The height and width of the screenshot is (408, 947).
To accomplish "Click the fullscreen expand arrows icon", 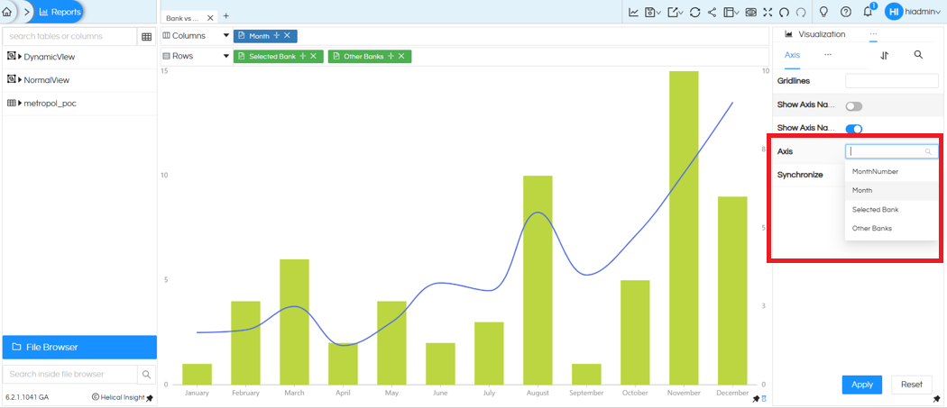I will pyautogui.click(x=768, y=12).
